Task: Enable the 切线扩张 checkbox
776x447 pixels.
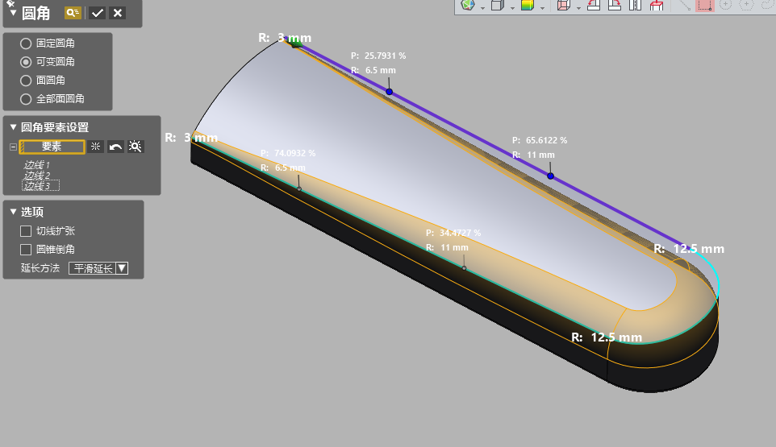Action: (26, 231)
